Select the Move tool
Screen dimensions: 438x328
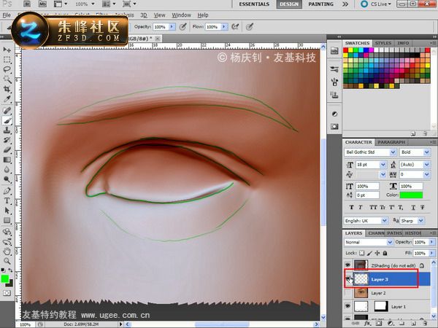click(x=7, y=50)
